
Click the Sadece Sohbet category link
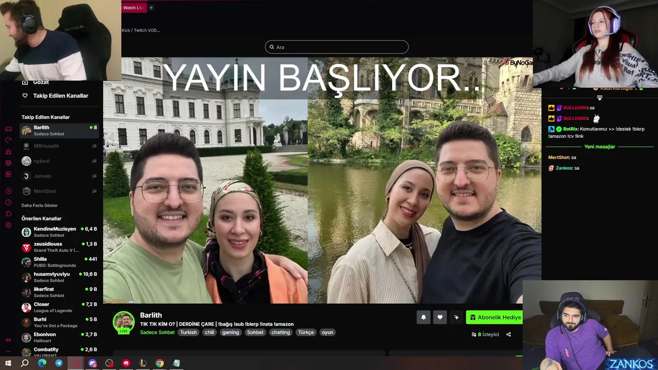[157, 332]
